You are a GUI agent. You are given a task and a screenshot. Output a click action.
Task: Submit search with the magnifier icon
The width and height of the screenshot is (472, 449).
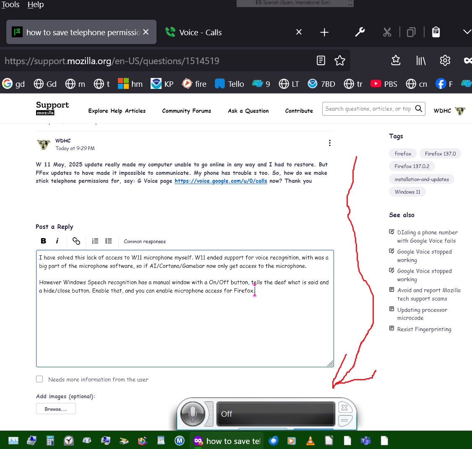(418, 109)
